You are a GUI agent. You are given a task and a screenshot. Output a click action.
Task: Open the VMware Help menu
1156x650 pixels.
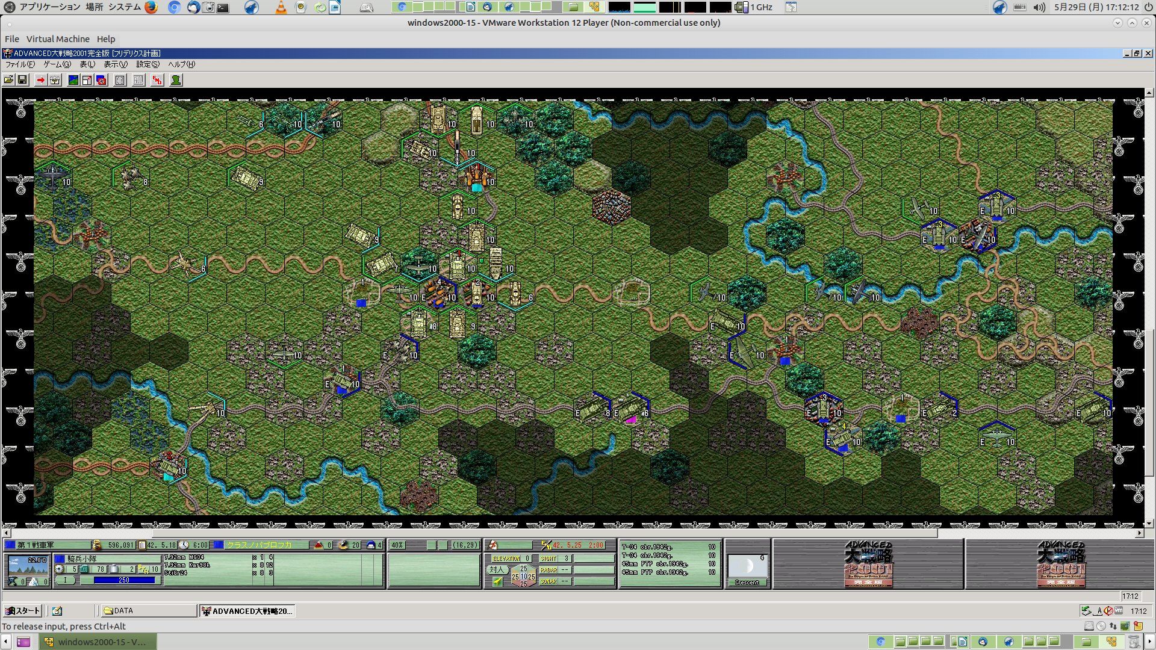tap(106, 39)
